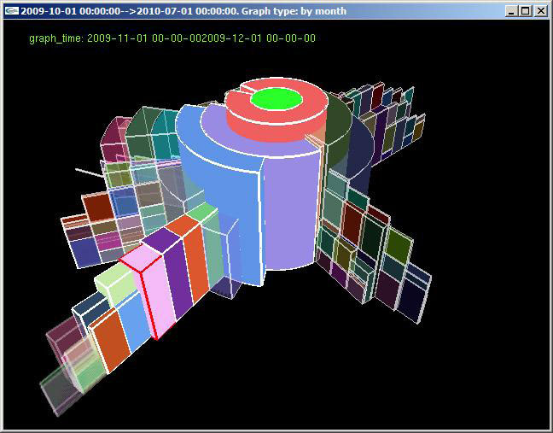The width and height of the screenshot is (553, 433).
Task: Minimize the graph window
Action: (x=510, y=11)
